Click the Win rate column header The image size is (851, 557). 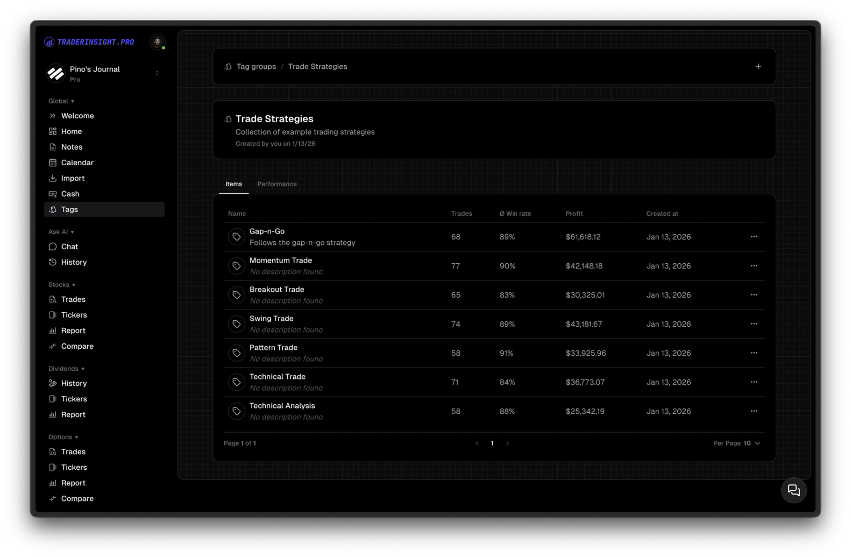click(x=515, y=214)
